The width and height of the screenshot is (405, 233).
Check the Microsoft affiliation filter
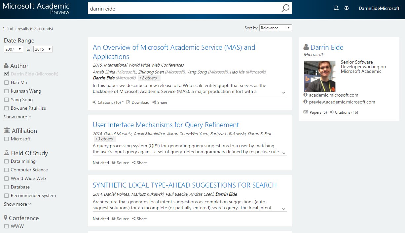point(6,139)
